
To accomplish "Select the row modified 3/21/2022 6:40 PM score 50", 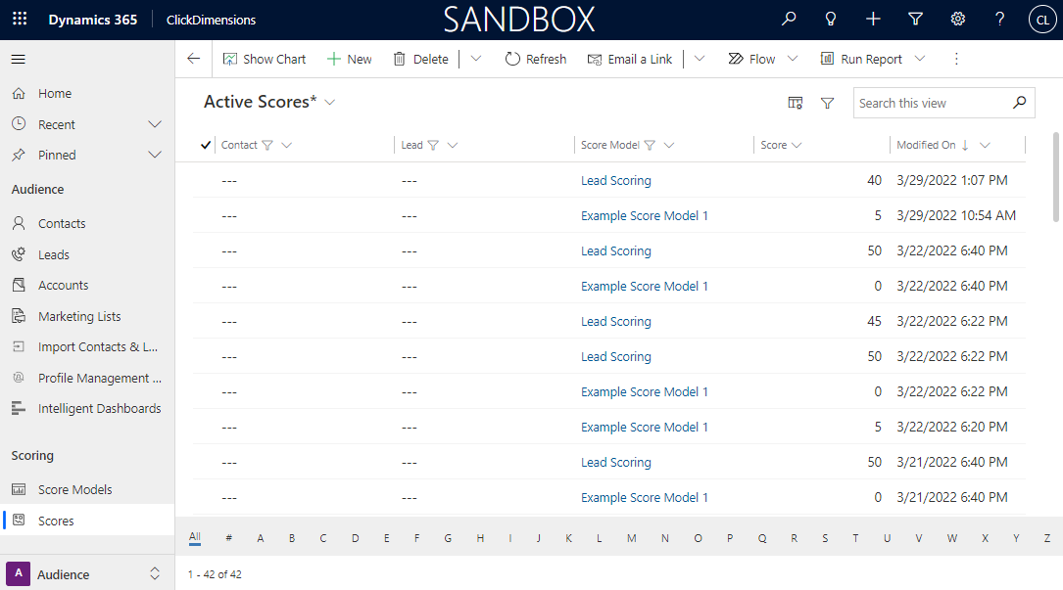I will coord(608,462).
